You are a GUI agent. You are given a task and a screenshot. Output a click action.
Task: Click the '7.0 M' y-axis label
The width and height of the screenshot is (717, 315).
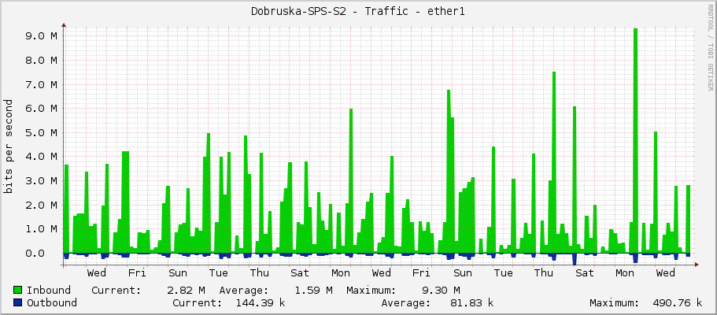[42, 84]
